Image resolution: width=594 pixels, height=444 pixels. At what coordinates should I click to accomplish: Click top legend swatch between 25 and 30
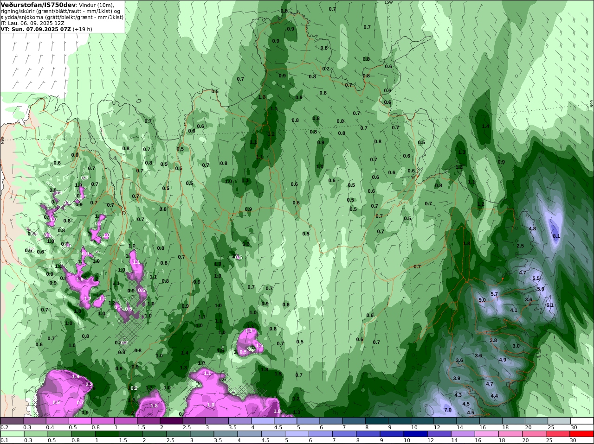(x=559, y=420)
